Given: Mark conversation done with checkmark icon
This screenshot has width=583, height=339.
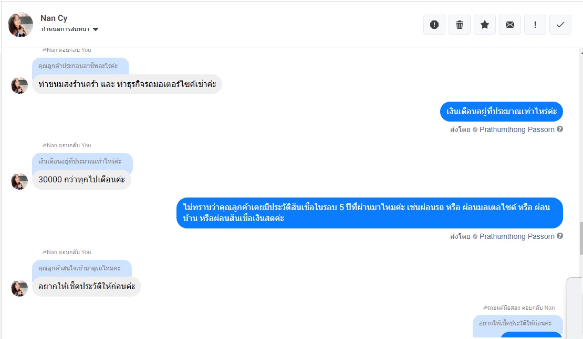Looking at the screenshot, I should [x=560, y=25].
